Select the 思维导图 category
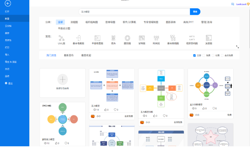 pos(110,22)
